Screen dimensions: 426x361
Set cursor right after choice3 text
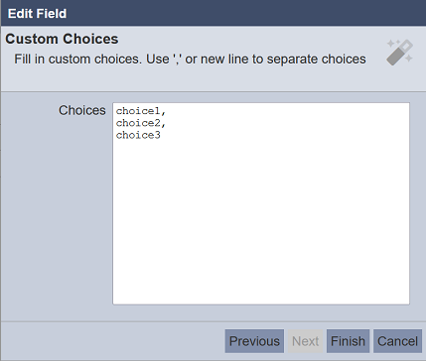(161, 135)
